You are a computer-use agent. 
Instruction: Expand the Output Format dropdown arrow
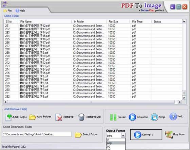[x=123, y=135]
